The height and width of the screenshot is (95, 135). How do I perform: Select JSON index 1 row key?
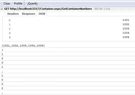[9, 25]
